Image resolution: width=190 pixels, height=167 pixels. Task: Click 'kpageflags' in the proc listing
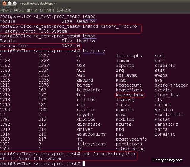129,90
